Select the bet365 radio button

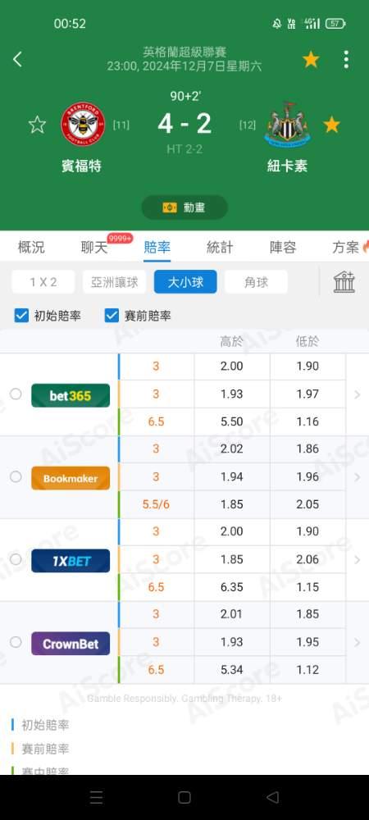(x=16, y=394)
